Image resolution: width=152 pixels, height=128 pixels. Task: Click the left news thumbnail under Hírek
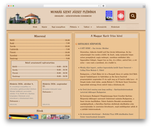click(x=23, y=117)
